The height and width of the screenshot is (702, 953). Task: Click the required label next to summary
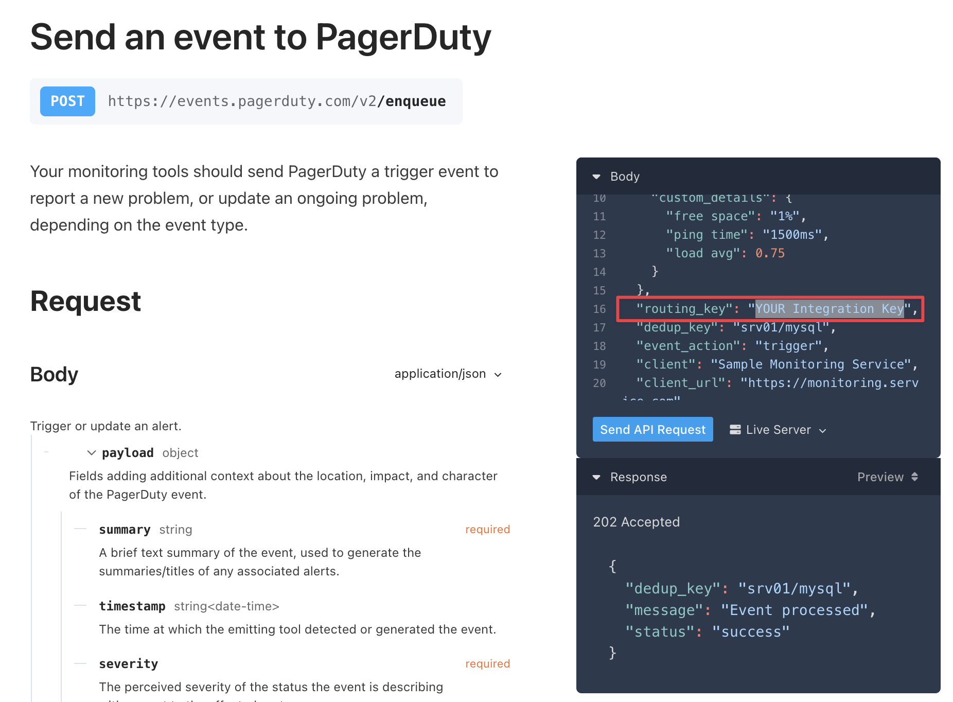(x=487, y=530)
